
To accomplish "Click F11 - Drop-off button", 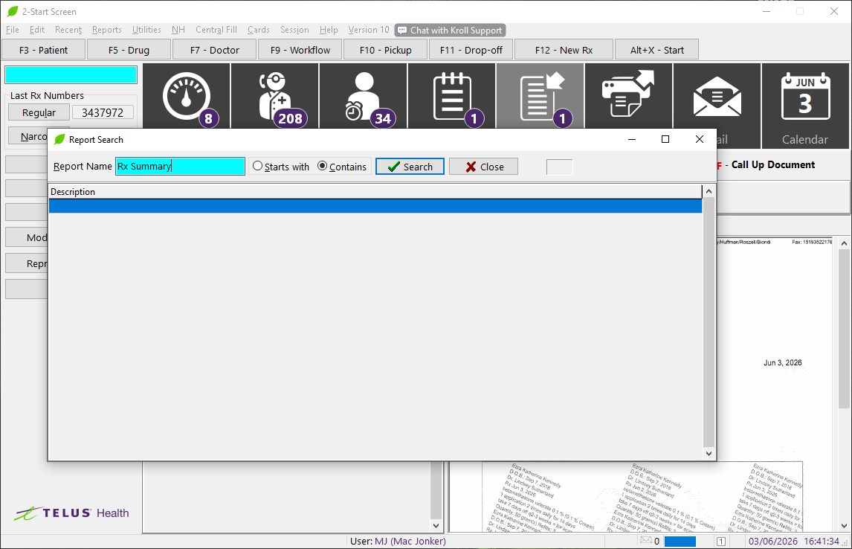I will click(471, 50).
